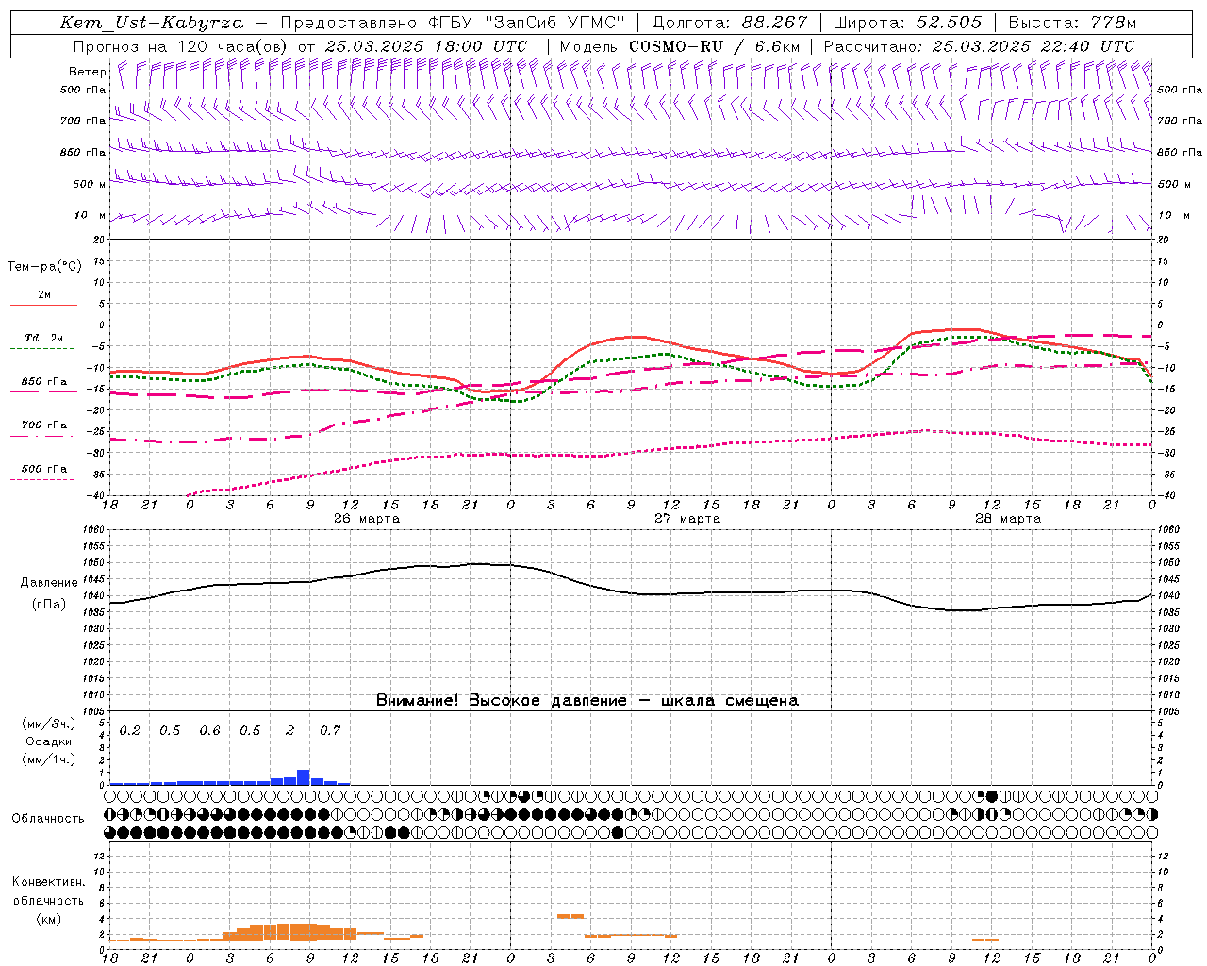Click the 500 гПа temperature legend entry
The height and width of the screenshot is (966, 1207).
[44, 469]
